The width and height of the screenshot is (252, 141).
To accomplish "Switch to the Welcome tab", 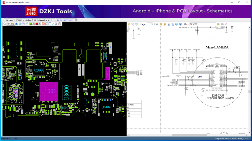I will [9, 20].
